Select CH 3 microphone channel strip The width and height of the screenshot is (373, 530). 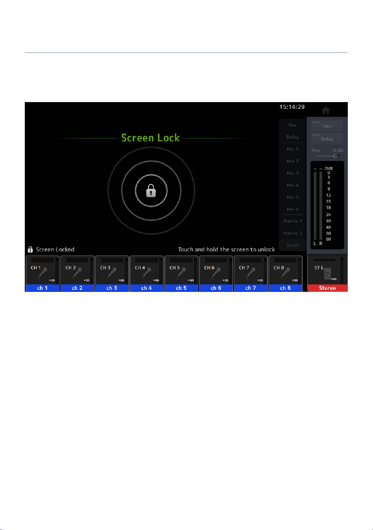click(x=112, y=270)
